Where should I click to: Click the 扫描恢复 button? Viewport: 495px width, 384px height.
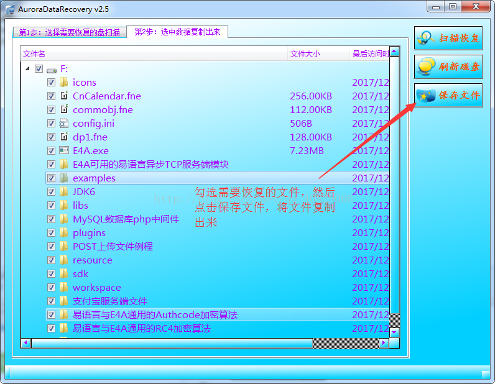448,38
